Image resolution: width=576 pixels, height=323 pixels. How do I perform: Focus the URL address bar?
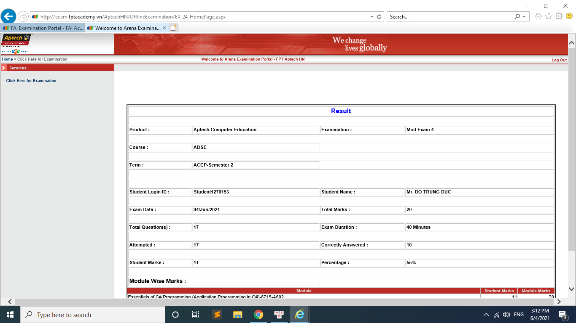[x=200, y=17]
